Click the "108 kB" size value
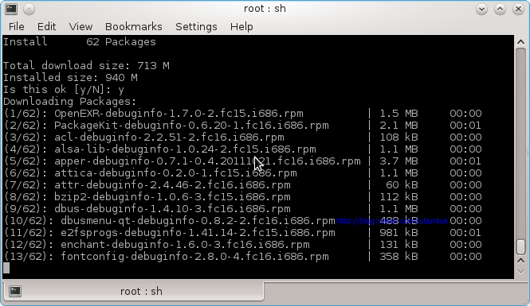The image size is (530, 306). [x=398, y=138]
